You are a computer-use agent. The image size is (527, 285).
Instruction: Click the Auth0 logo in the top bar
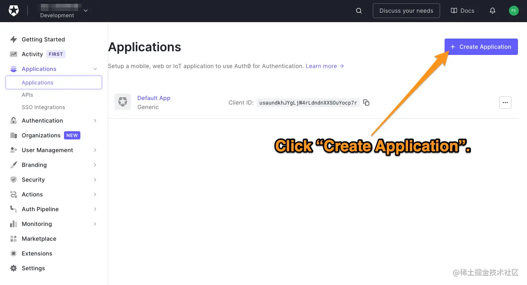click(14, 11)
